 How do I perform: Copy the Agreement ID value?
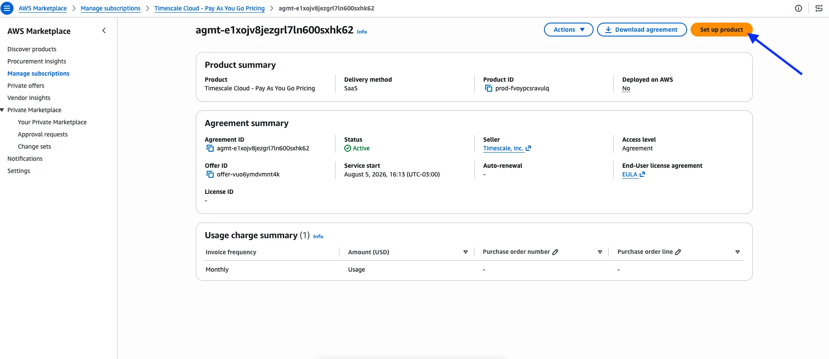pyautogui.click(x=210, y=148)
